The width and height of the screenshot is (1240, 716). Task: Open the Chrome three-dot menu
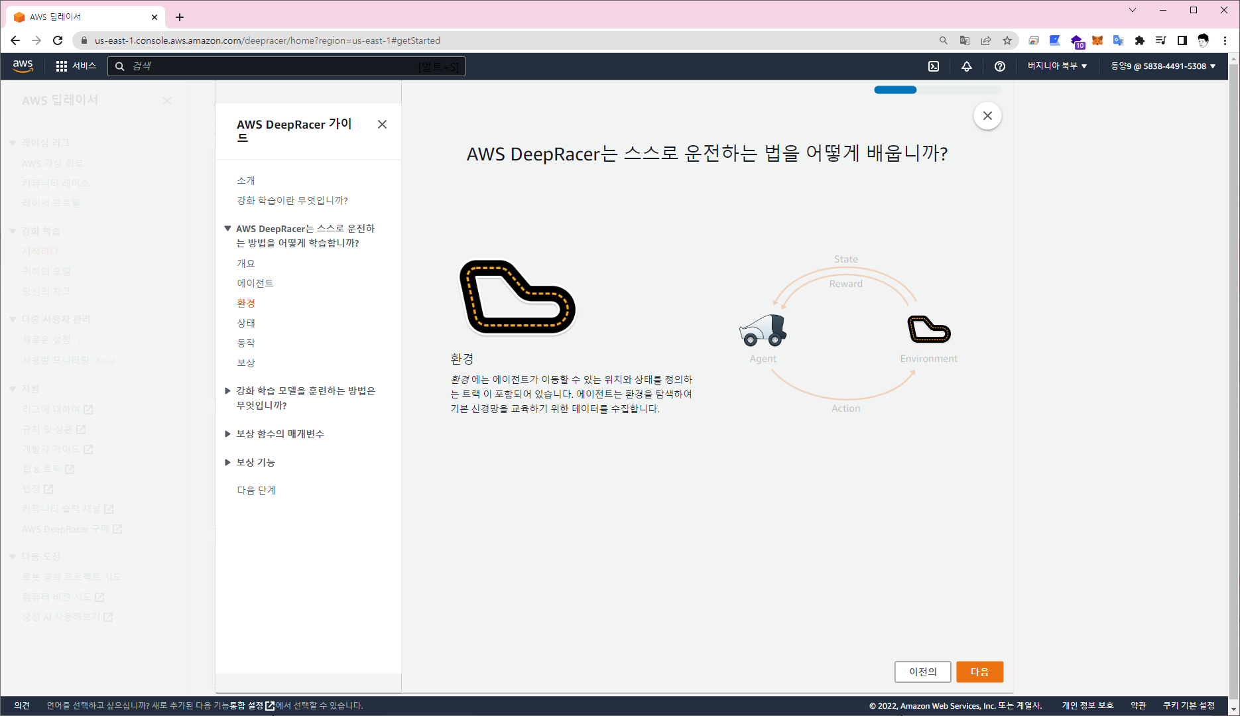[1225, 40]
